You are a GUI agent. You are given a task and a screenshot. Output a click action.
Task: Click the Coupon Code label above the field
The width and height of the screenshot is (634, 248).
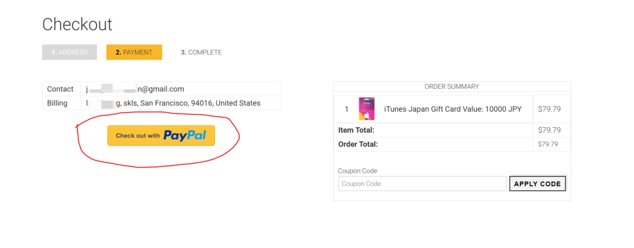tap(357, 171)
